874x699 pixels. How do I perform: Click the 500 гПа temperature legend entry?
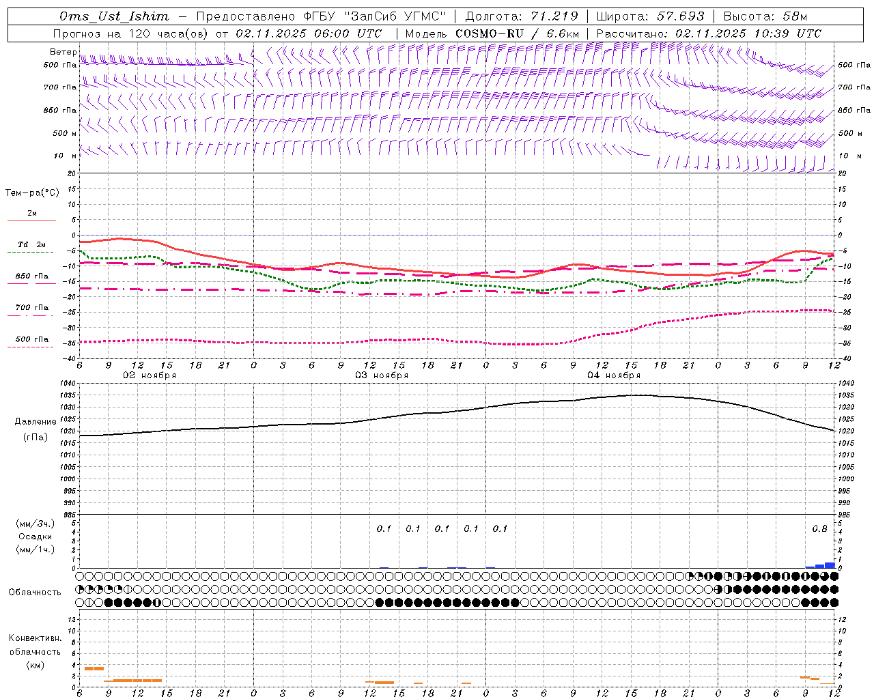(x=32, y=339)
